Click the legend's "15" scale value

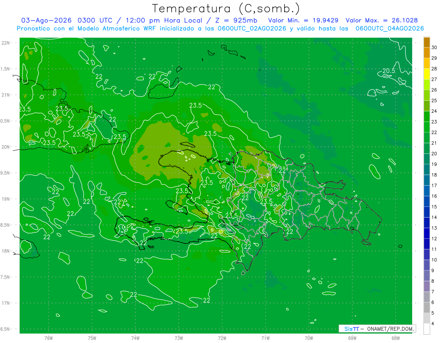coord(435,206)
